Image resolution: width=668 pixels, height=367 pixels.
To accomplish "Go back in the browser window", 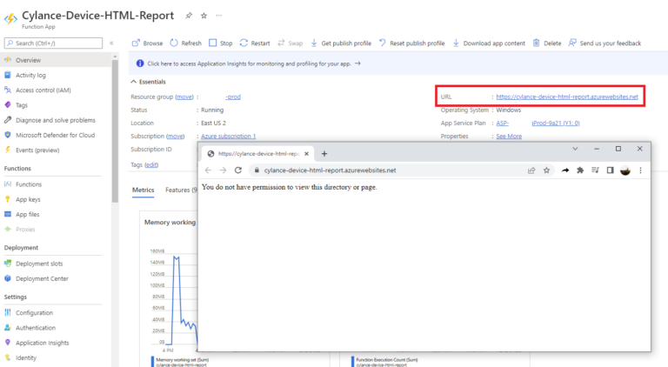I will point(208,170).
